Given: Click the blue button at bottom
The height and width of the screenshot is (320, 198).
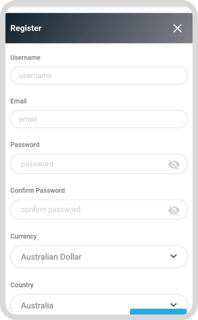Looking at the screenshot, I should [x=158, y=312].
